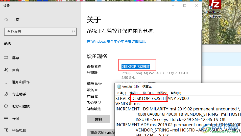Click the 机带 RAM label
Image resolution: width=241 pixels, height=136 pixels.
pyautogui.click(x=94, y=84)
